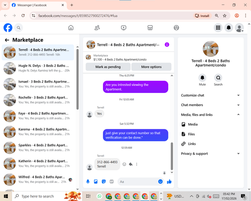The width and height of the screenshot is (251, 201).
Task: Open Task View on taskbar
Action: click(x=88, y=196)
